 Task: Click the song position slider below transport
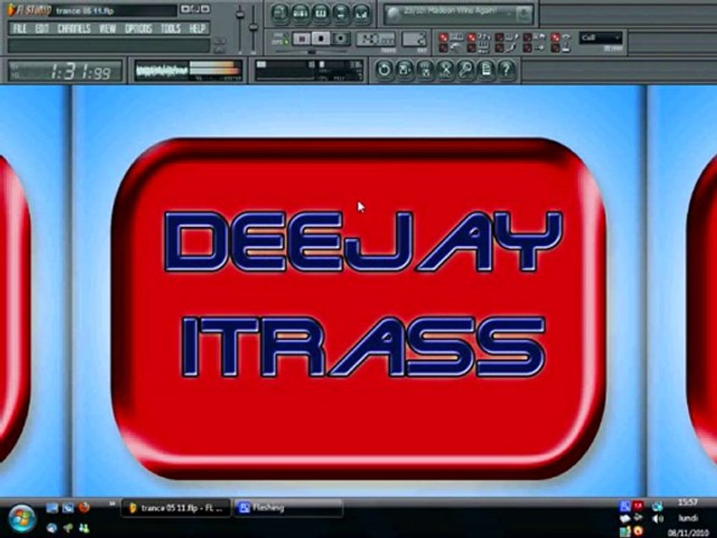click(x=311, y=52)
